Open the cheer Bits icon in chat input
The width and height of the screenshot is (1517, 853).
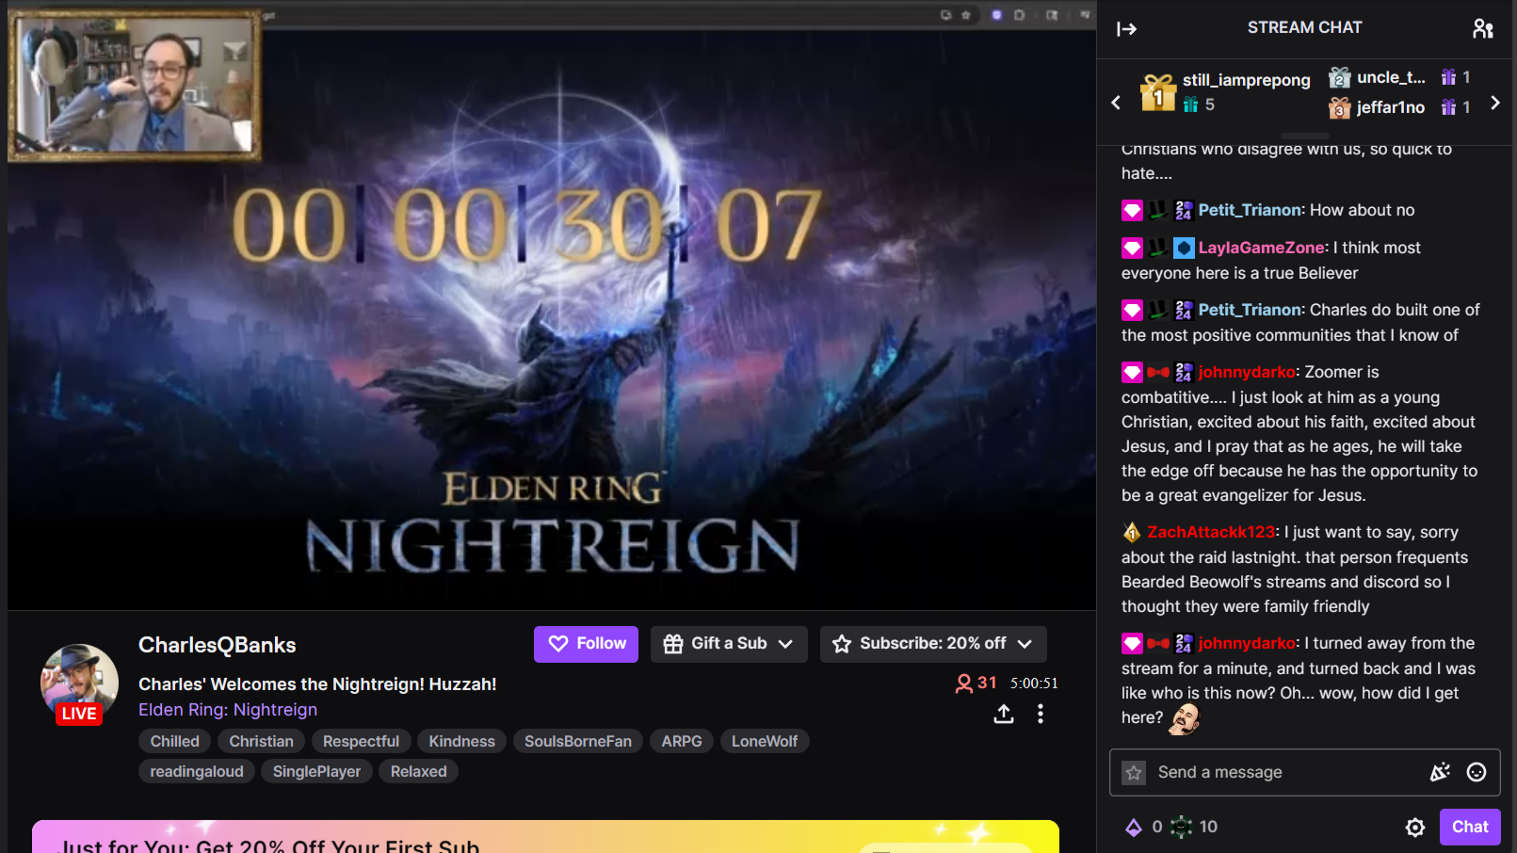[1440, 773]
